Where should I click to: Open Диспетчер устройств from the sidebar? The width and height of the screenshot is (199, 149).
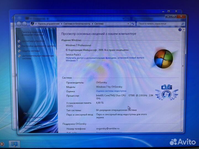33,41
